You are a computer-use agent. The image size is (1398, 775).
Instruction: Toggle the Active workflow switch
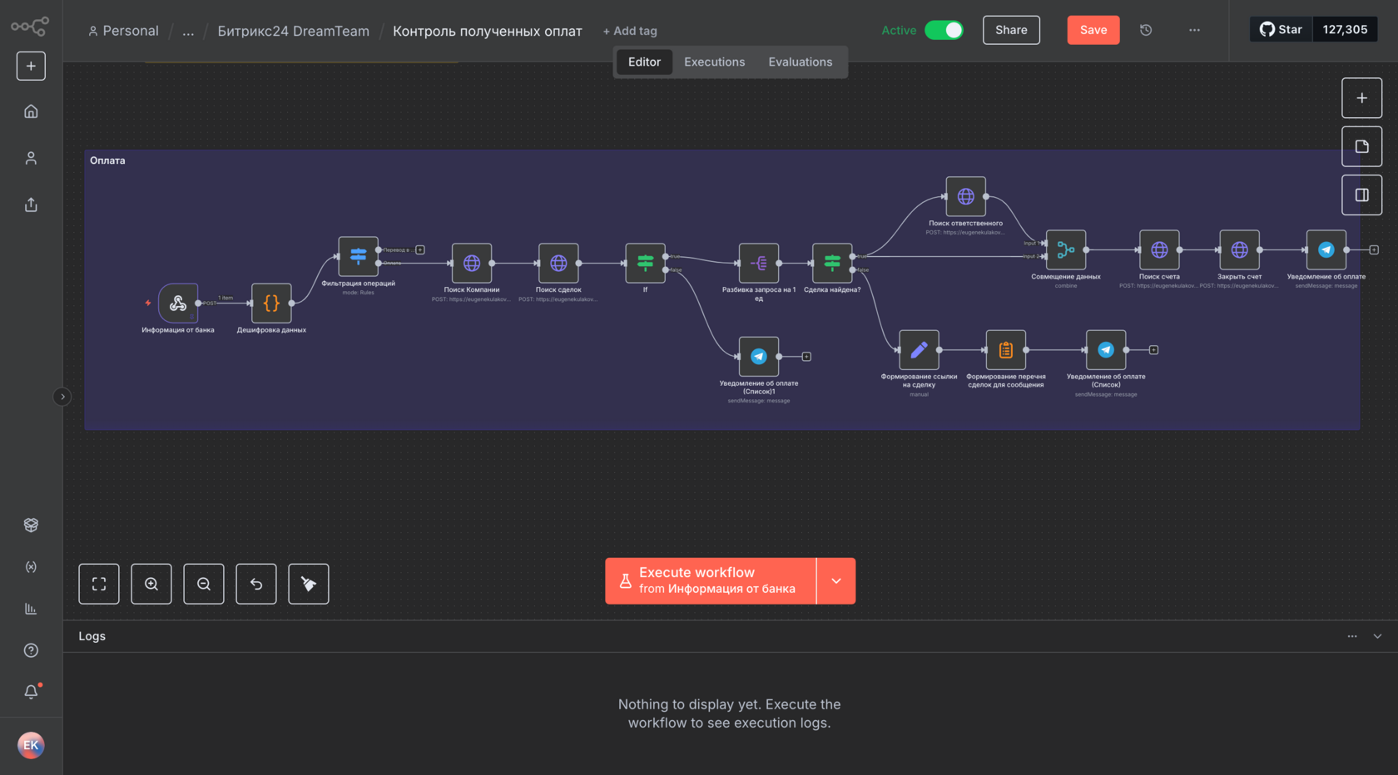(944, 30)
